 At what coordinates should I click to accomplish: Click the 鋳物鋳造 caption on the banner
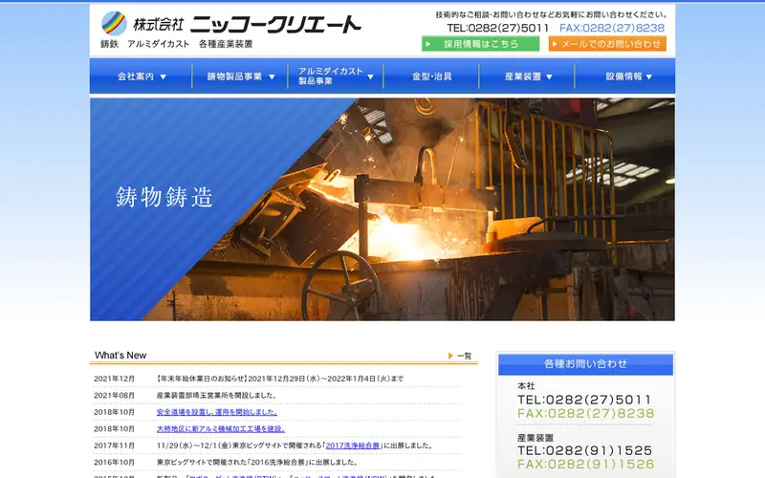pyautogui.click(x=164, y=197)
